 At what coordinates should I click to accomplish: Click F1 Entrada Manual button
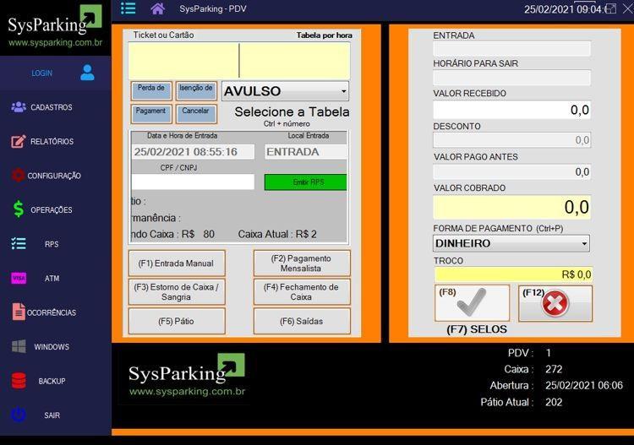click(177, 263)
